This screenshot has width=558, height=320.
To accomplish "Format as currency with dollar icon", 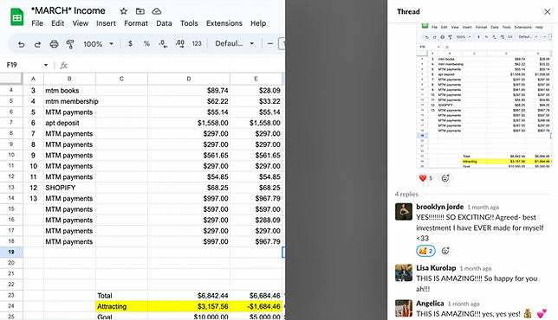I will pyautogui.click(x=130, y=44).
